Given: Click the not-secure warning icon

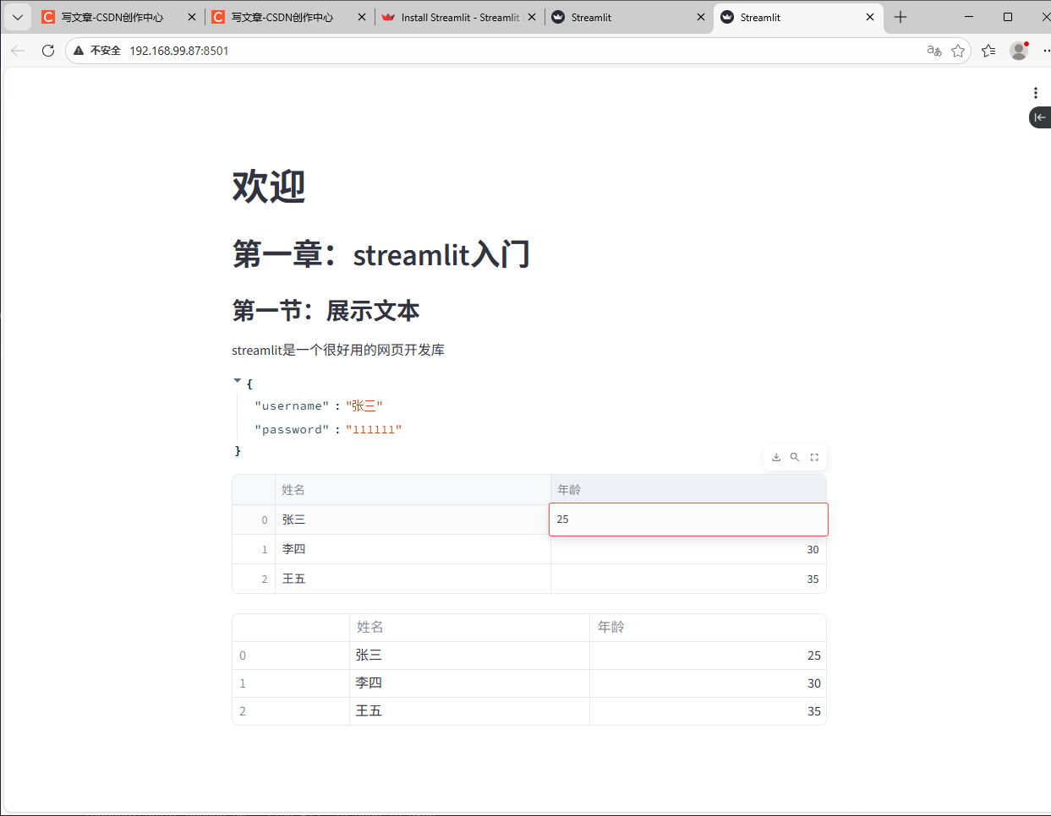Looking at the screenshot, I should [x=79, y=51].
